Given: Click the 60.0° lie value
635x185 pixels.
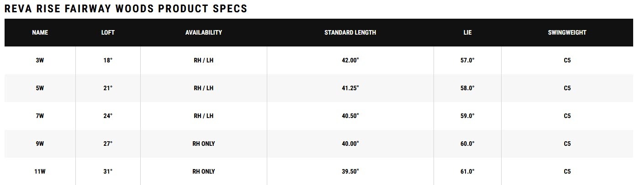Looking at the screenshot, I should [x=467, y=144].
